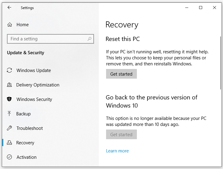
Task: Close the Settings window
Action: [x=215, y=8]
